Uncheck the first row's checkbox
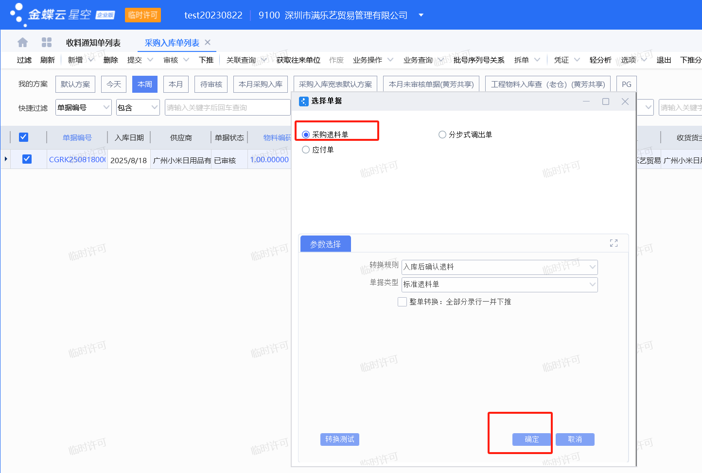This screenshot has width=702, height=473. pos(27,159)
